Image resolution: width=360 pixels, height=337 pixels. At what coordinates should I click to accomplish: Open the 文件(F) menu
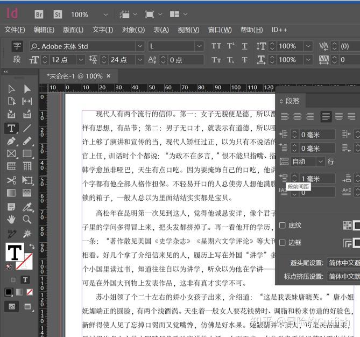click(15, 30)
